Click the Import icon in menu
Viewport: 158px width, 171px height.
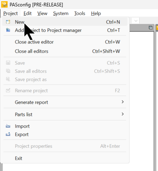click(8, 126)
